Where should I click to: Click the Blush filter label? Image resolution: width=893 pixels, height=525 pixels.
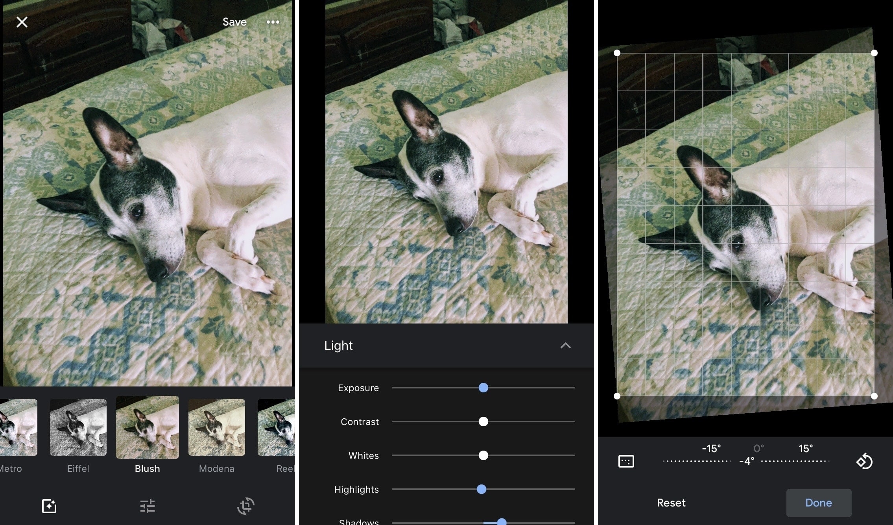point(148,469)
